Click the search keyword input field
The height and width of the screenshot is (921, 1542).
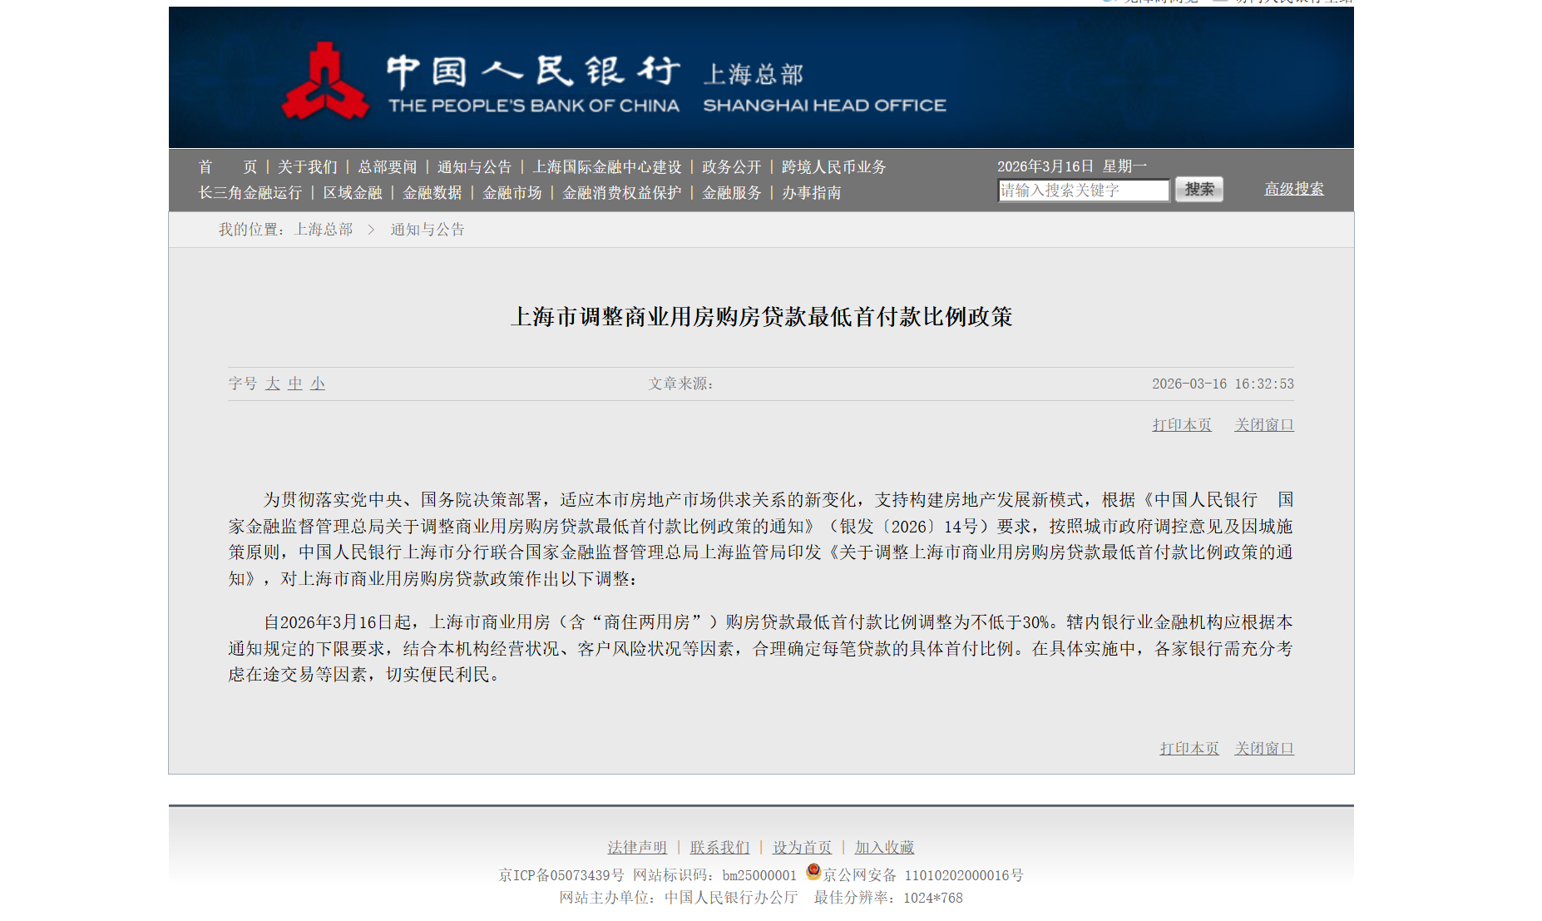(x=1082, y=190)
